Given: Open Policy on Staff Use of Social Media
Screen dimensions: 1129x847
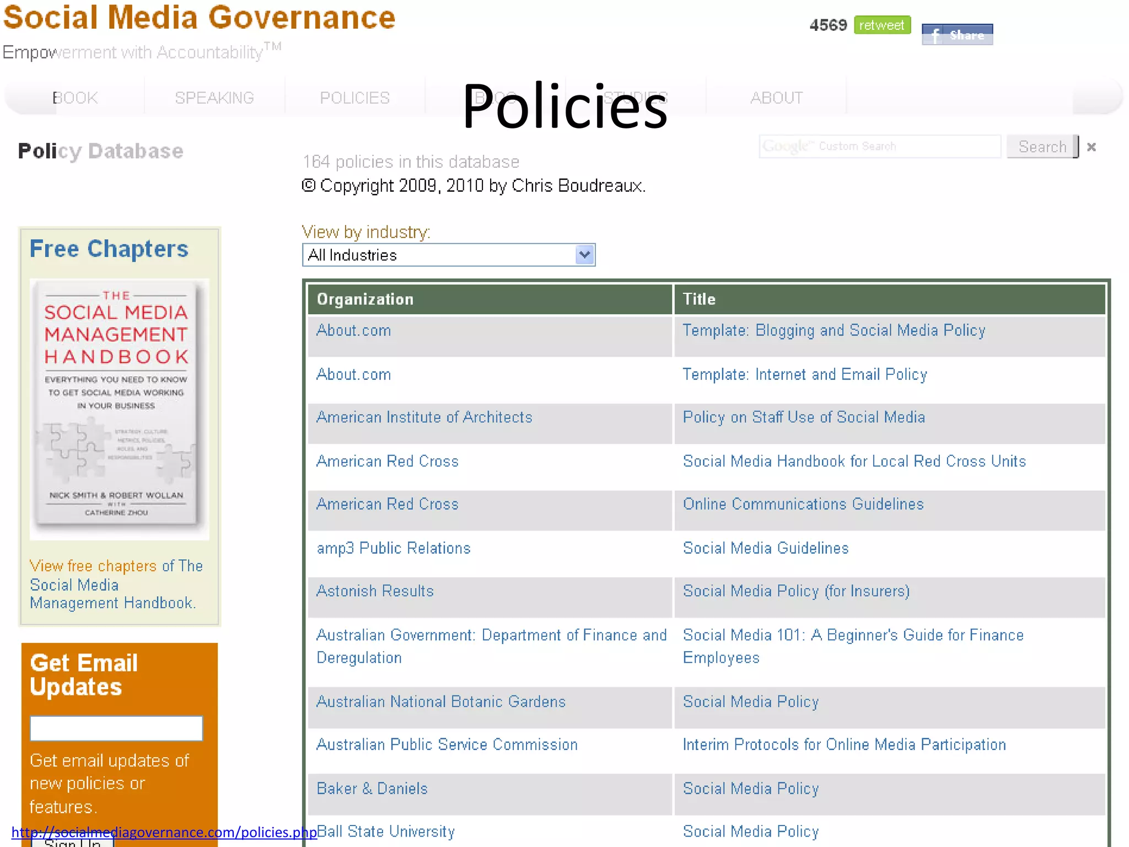Looking at the screenshot, I should (x=804, y=417).
